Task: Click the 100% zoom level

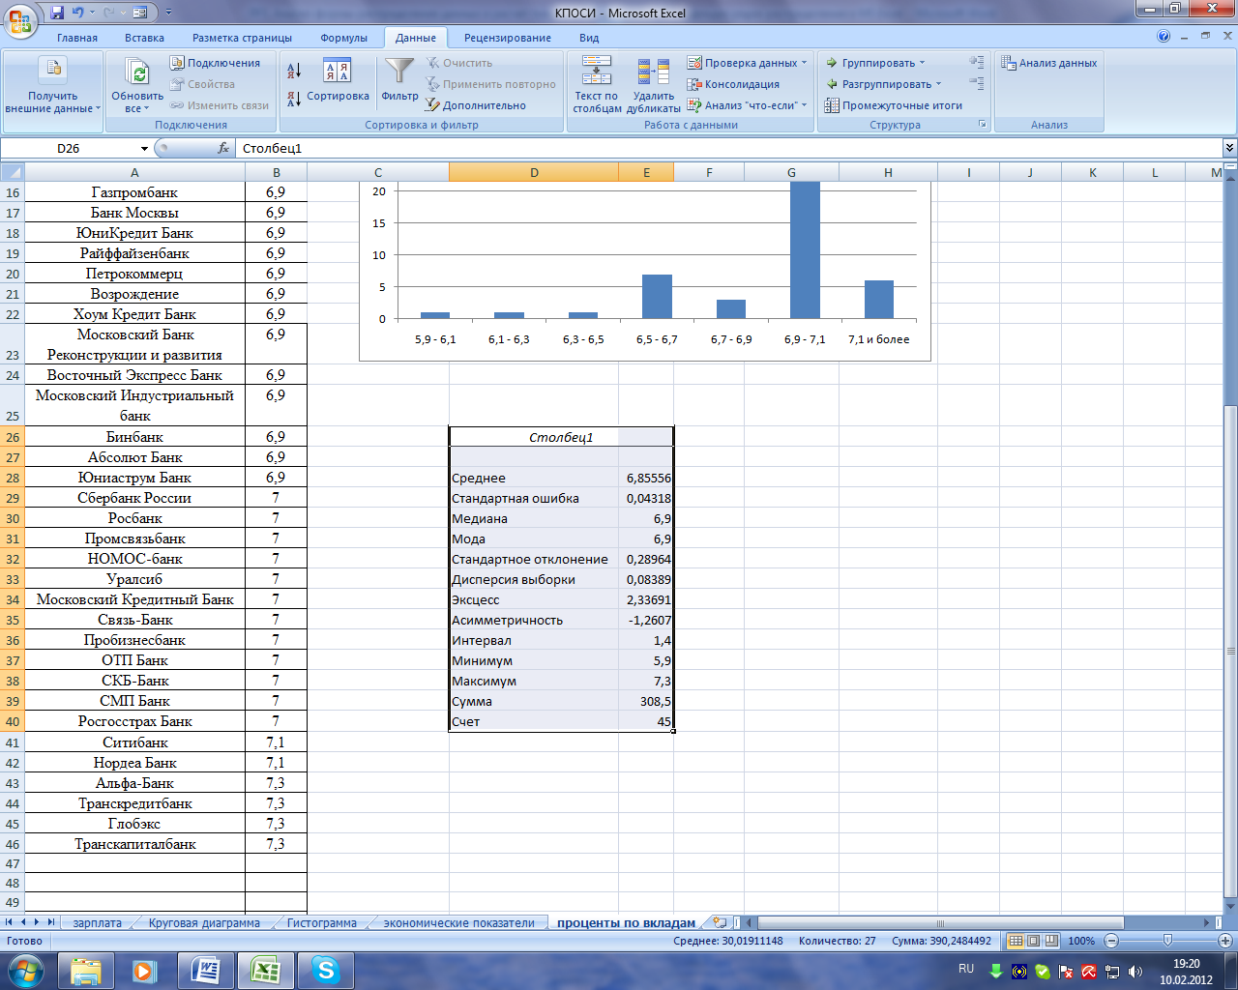Action: click(1081, 941)
